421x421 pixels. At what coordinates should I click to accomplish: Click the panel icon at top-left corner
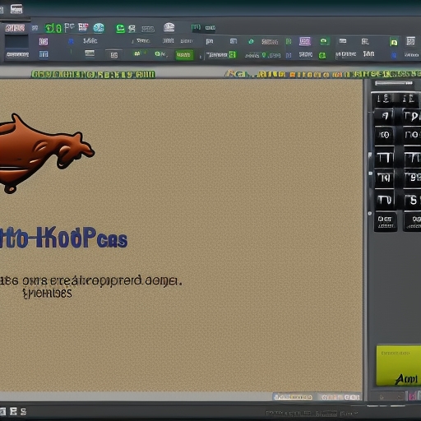16,9
